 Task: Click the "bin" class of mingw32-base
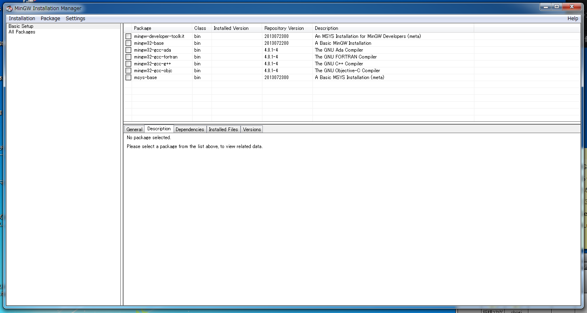197,43
